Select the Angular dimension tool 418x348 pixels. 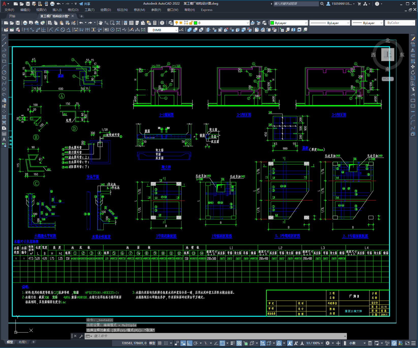[x=68, y=30]
